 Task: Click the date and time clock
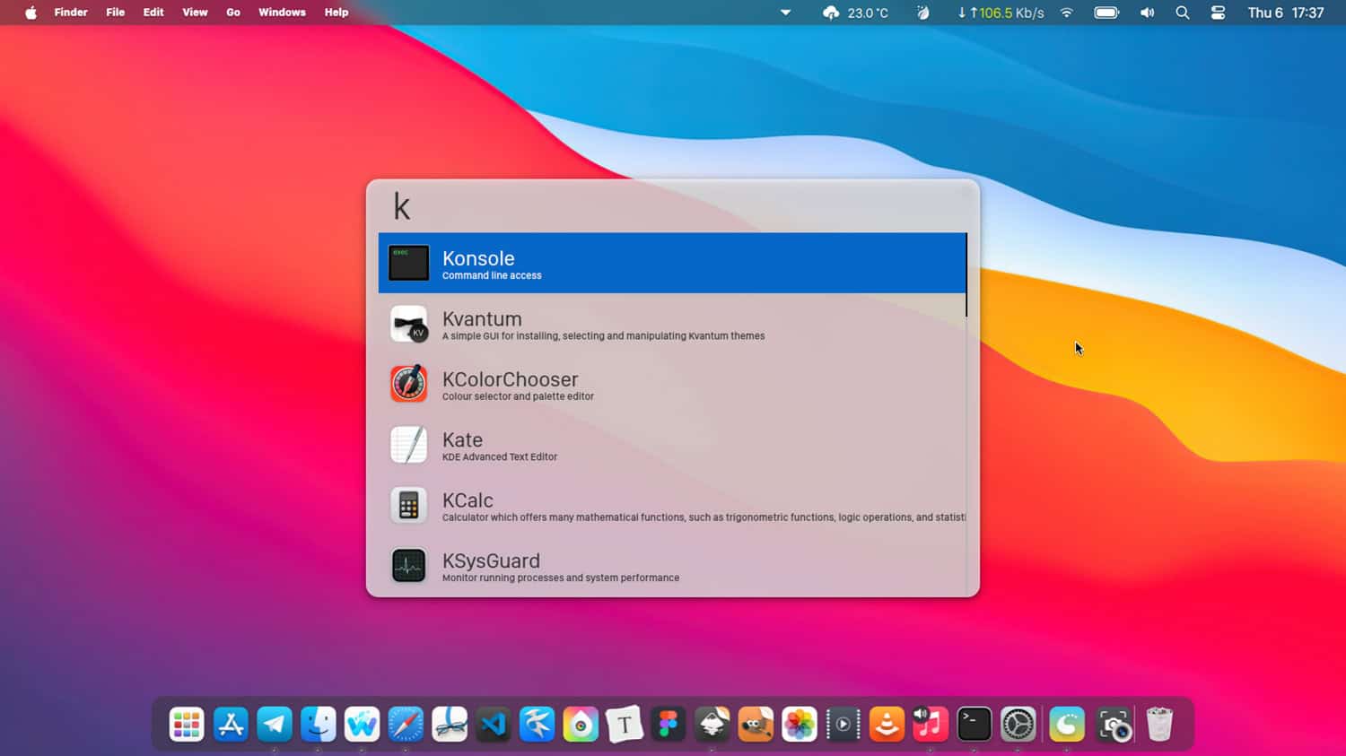1286,13
